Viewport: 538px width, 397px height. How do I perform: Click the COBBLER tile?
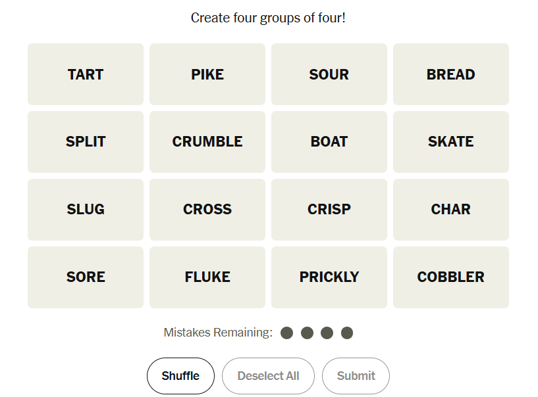[451, 277]
